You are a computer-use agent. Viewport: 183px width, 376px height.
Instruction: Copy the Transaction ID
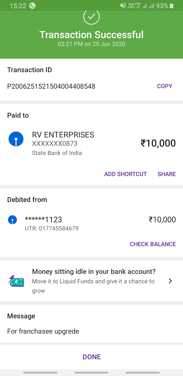[165, 86]
